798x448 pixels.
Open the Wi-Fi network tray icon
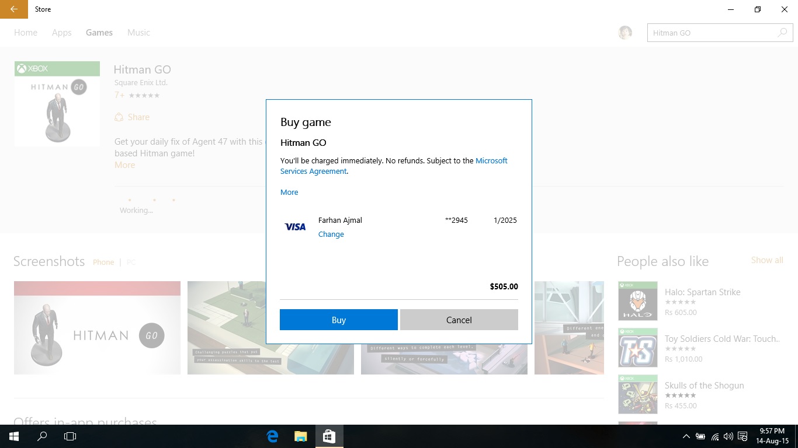(714, 436)
